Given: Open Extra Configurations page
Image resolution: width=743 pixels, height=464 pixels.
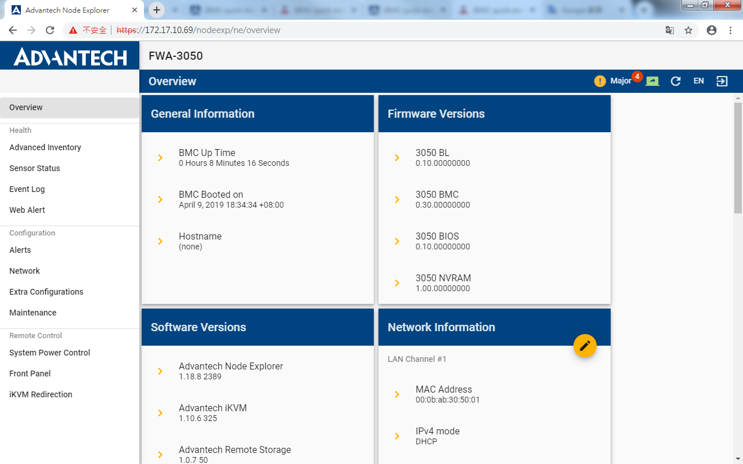Looking at the screenshot, I should pos(70,292).
